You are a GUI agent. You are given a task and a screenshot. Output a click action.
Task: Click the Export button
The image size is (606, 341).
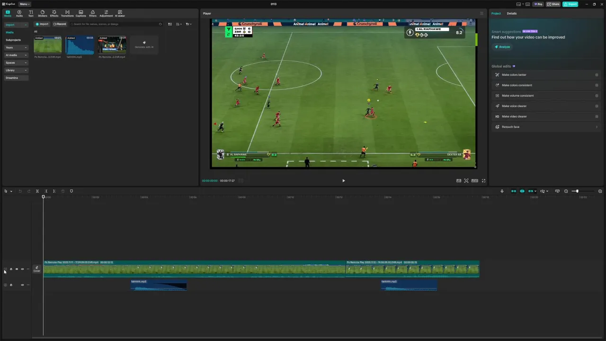tap(570, 4)
